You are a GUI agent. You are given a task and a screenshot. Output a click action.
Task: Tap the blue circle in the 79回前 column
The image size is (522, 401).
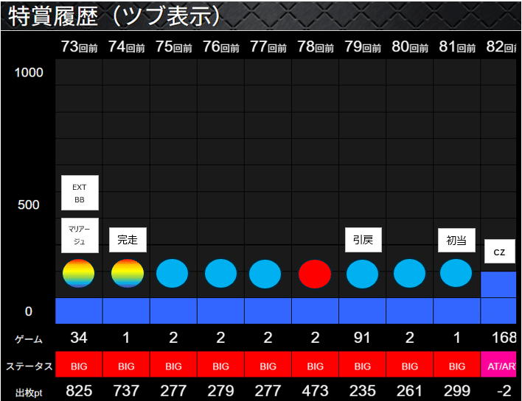click(x=362, y=274)
